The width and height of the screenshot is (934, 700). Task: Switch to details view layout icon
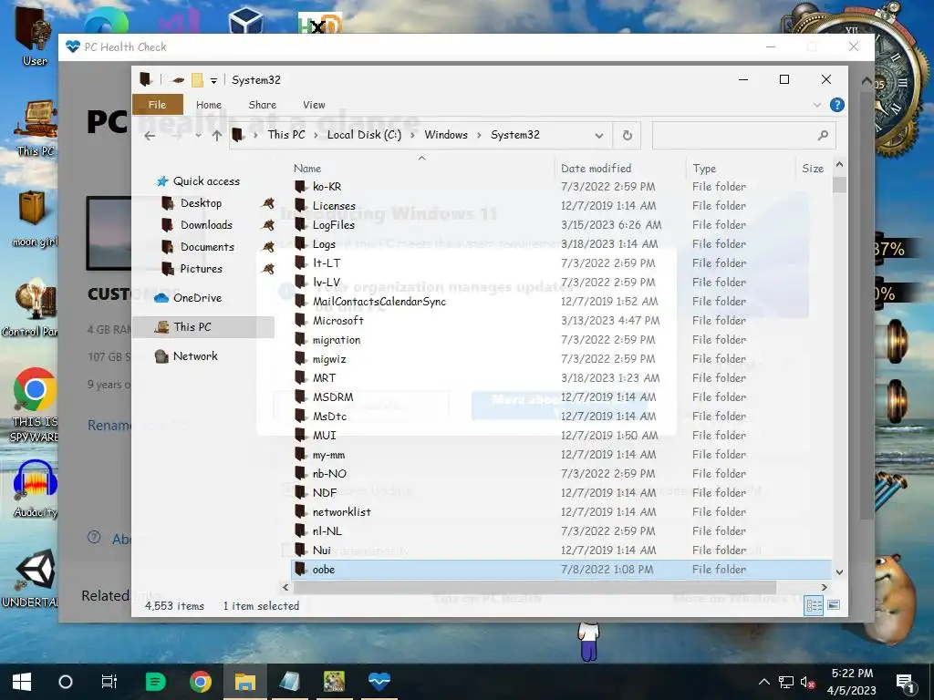(814, 606)
